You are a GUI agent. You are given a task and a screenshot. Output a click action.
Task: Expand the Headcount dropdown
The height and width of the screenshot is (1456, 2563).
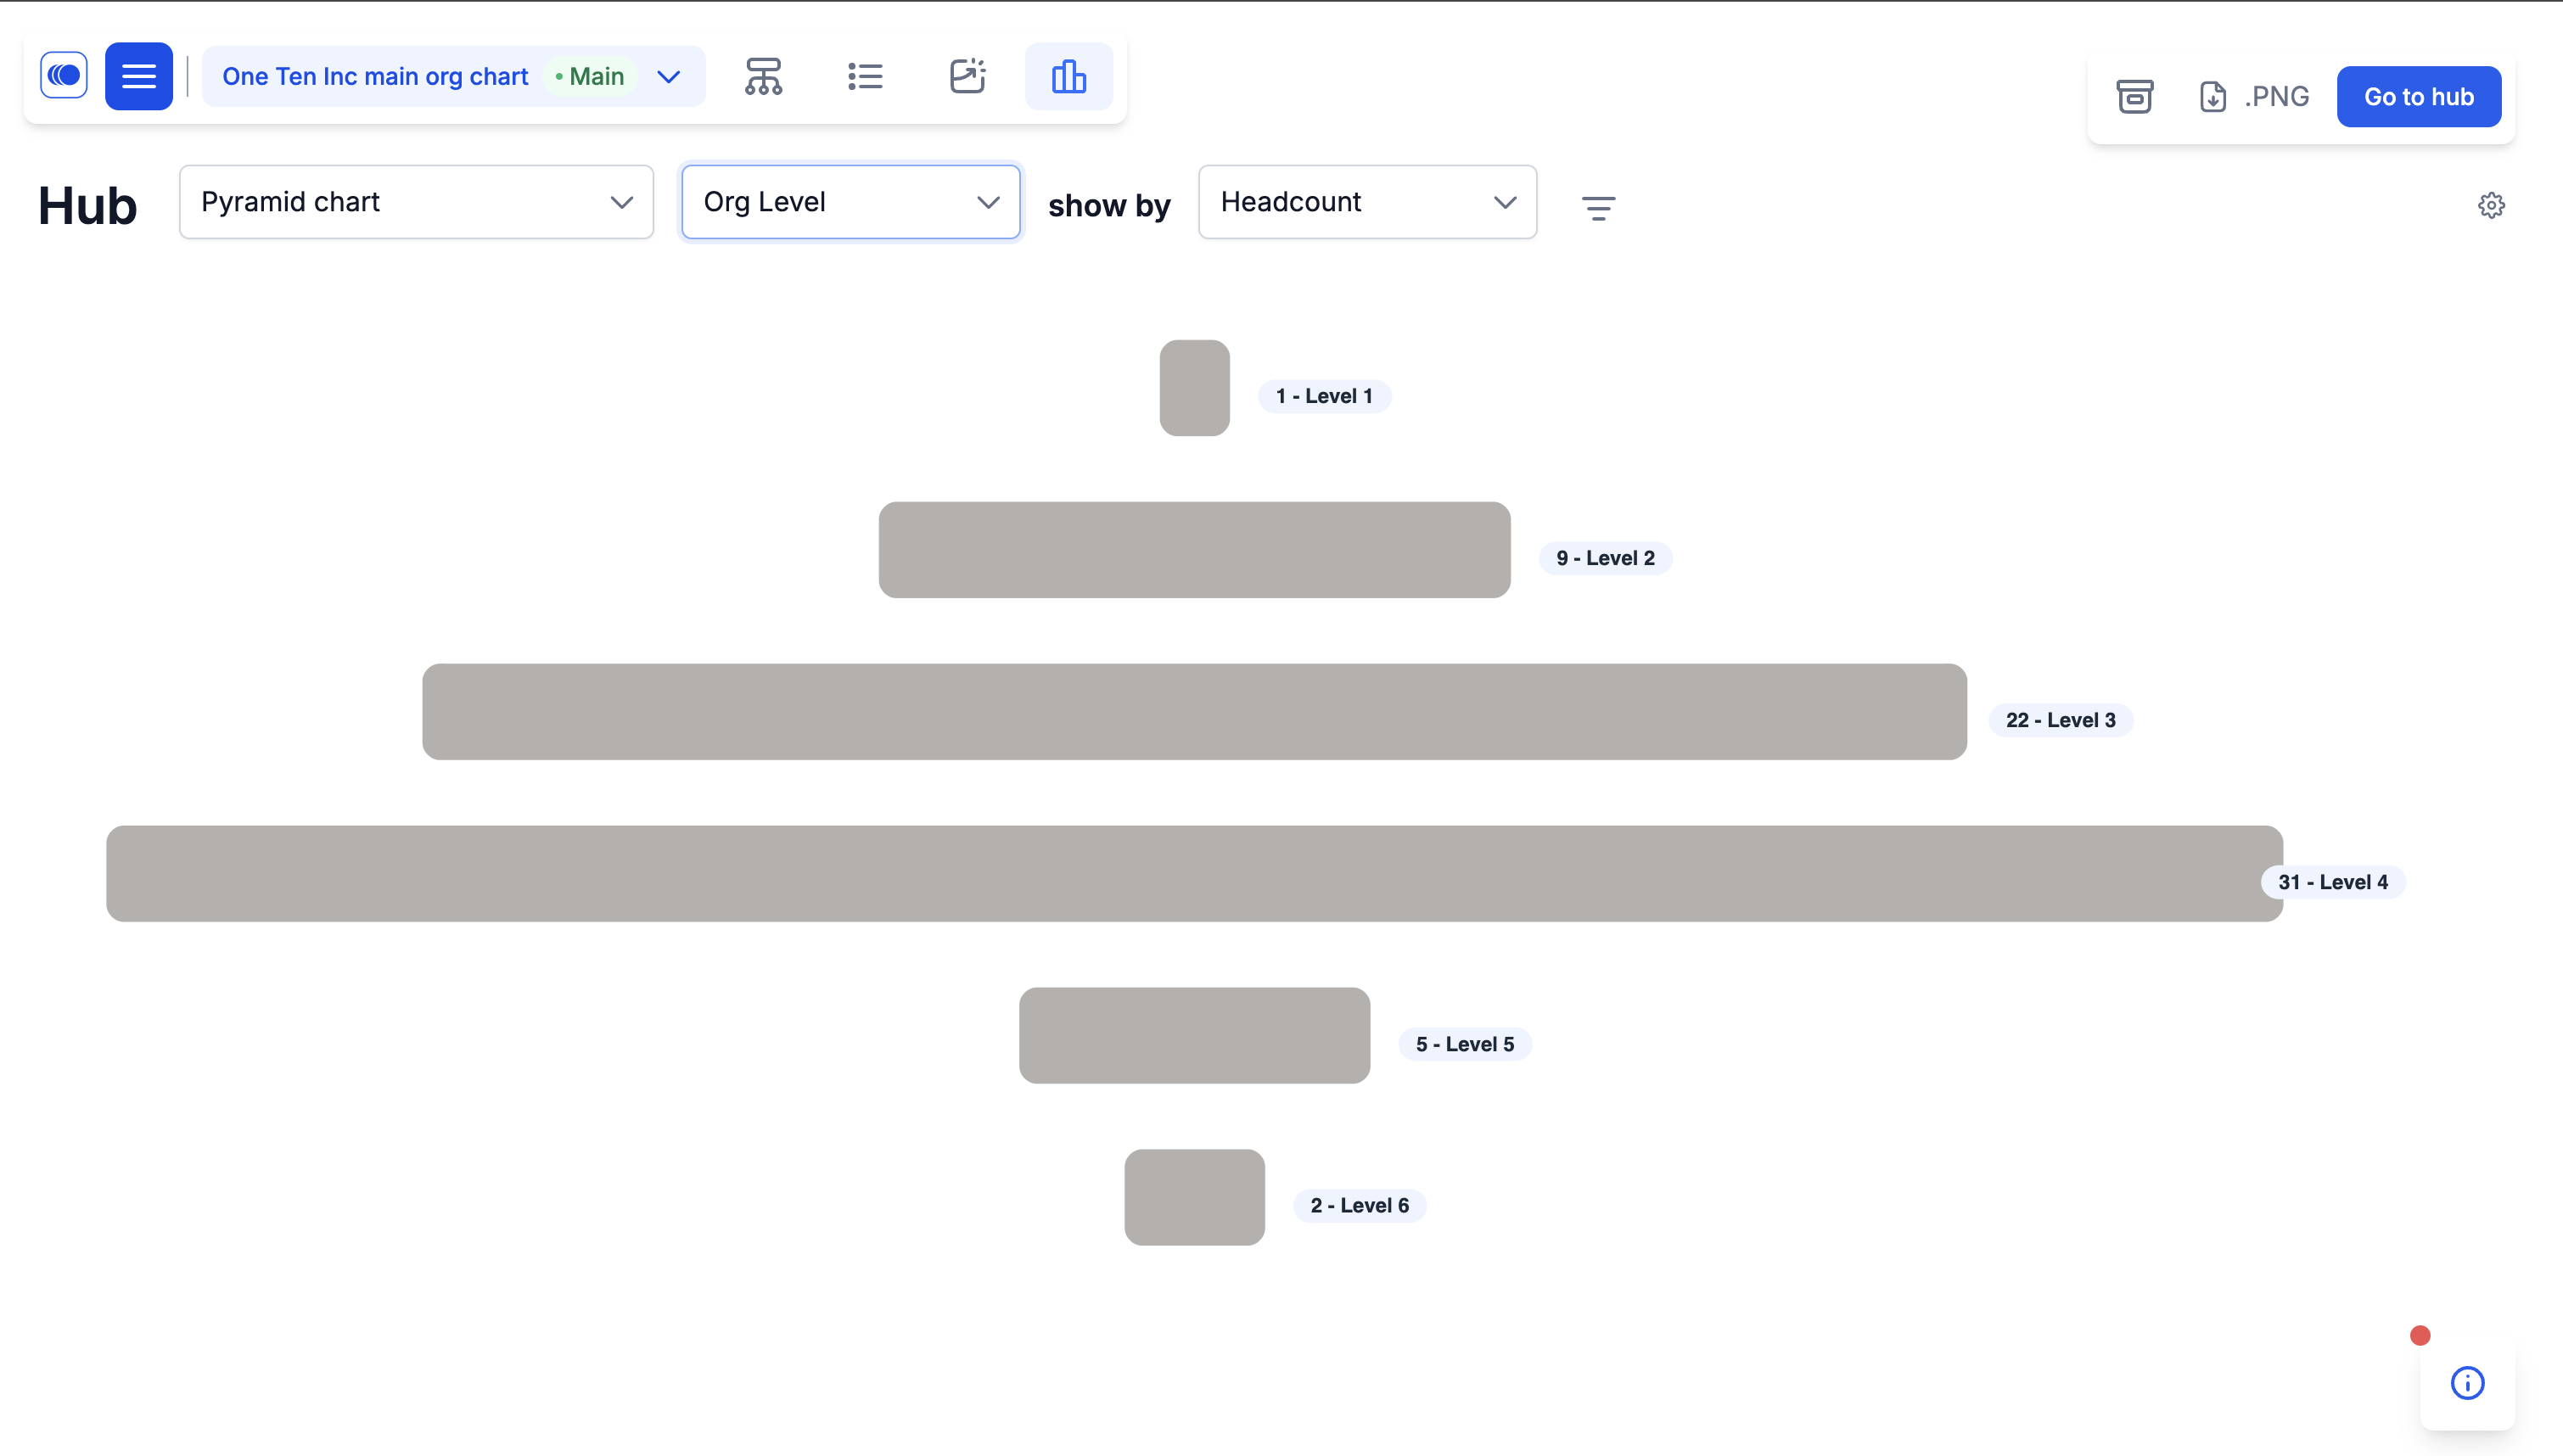pyautogui.click(x=1367, y=202)
